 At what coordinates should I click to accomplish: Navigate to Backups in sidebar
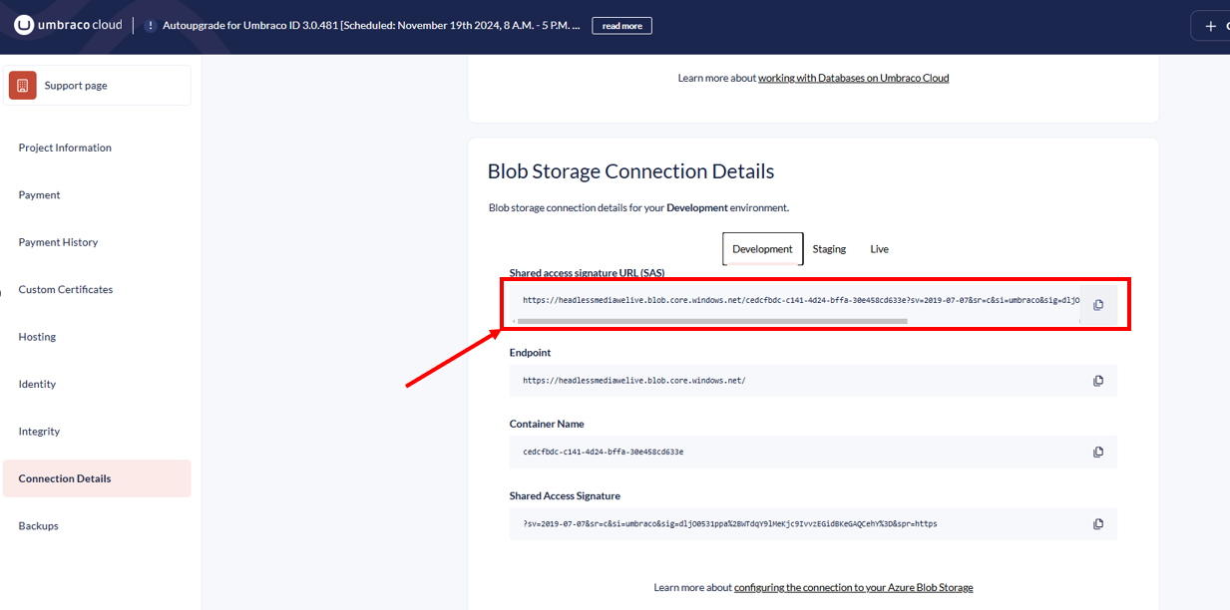click(x=39, y=526)
